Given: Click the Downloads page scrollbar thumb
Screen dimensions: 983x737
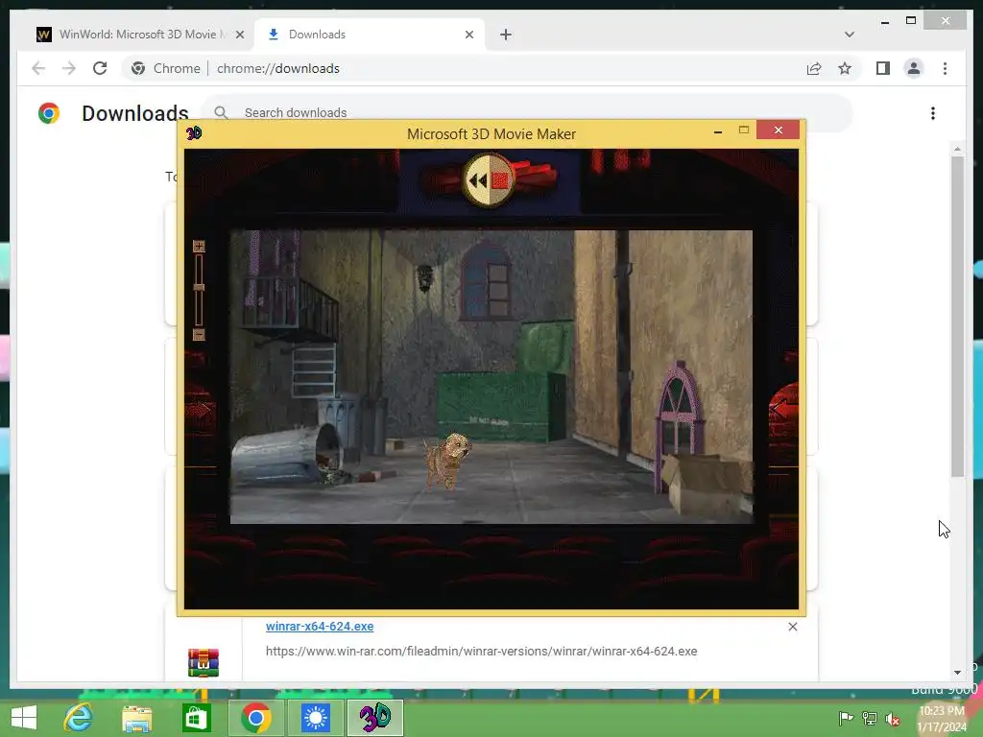Looking at the screenshot, I should click(957, 317).
